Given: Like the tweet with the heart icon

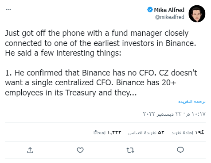Looking at the screenshot, I should click(x=80, y=150).
